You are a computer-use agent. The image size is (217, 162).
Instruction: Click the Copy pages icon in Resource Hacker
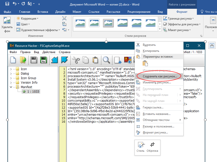point(85,60)
